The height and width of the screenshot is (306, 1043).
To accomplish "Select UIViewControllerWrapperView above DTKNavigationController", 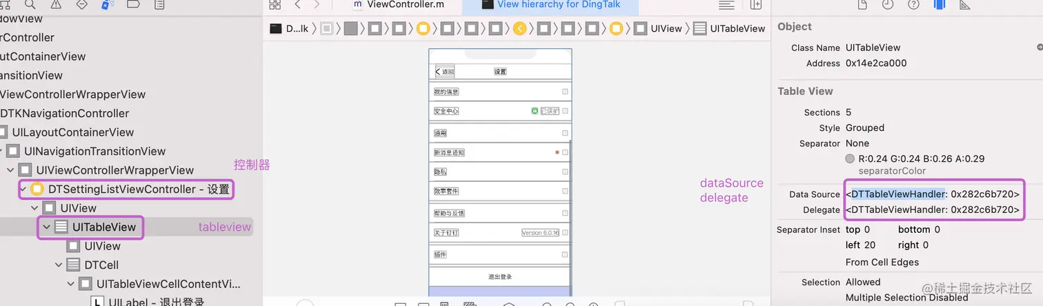I will point(72,94).
